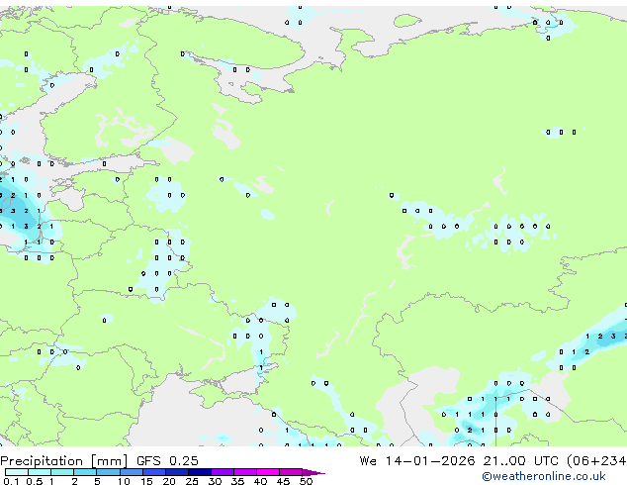627x485 pixels.
Task: Select the 0.5–1 mm legend color box
Action: pos(40,472)
